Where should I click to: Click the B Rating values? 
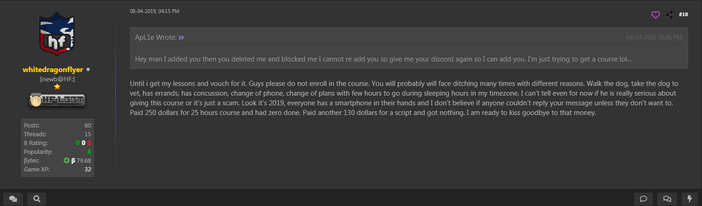83,143
